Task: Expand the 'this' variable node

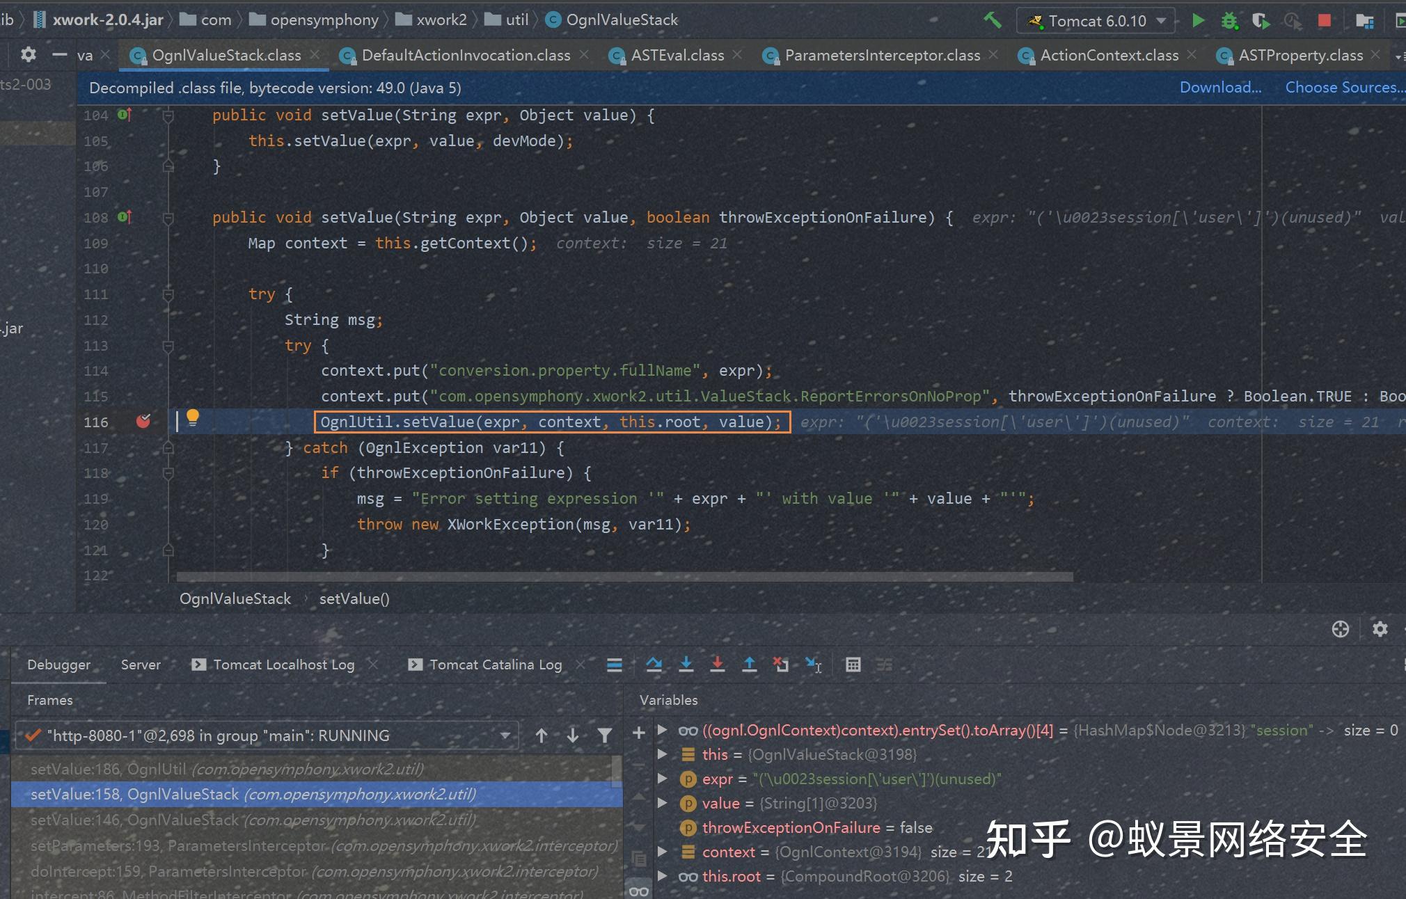Action: (x=663, y=754)
